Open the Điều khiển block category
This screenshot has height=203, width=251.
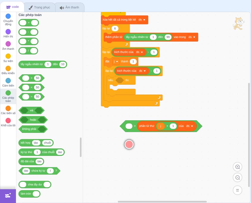(x=8, y=70)
